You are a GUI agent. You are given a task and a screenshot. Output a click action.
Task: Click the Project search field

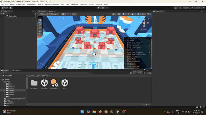pos(109,73)
